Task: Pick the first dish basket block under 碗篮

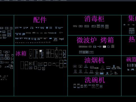Action: pos(128,65)
